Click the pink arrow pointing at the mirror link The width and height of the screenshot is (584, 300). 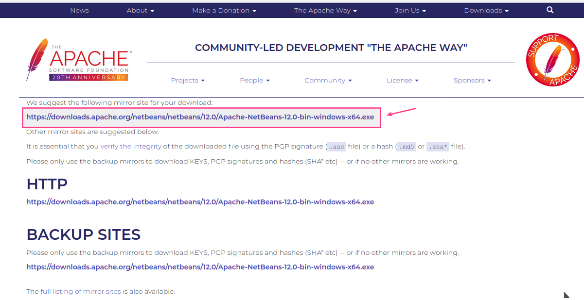point(401,112)
